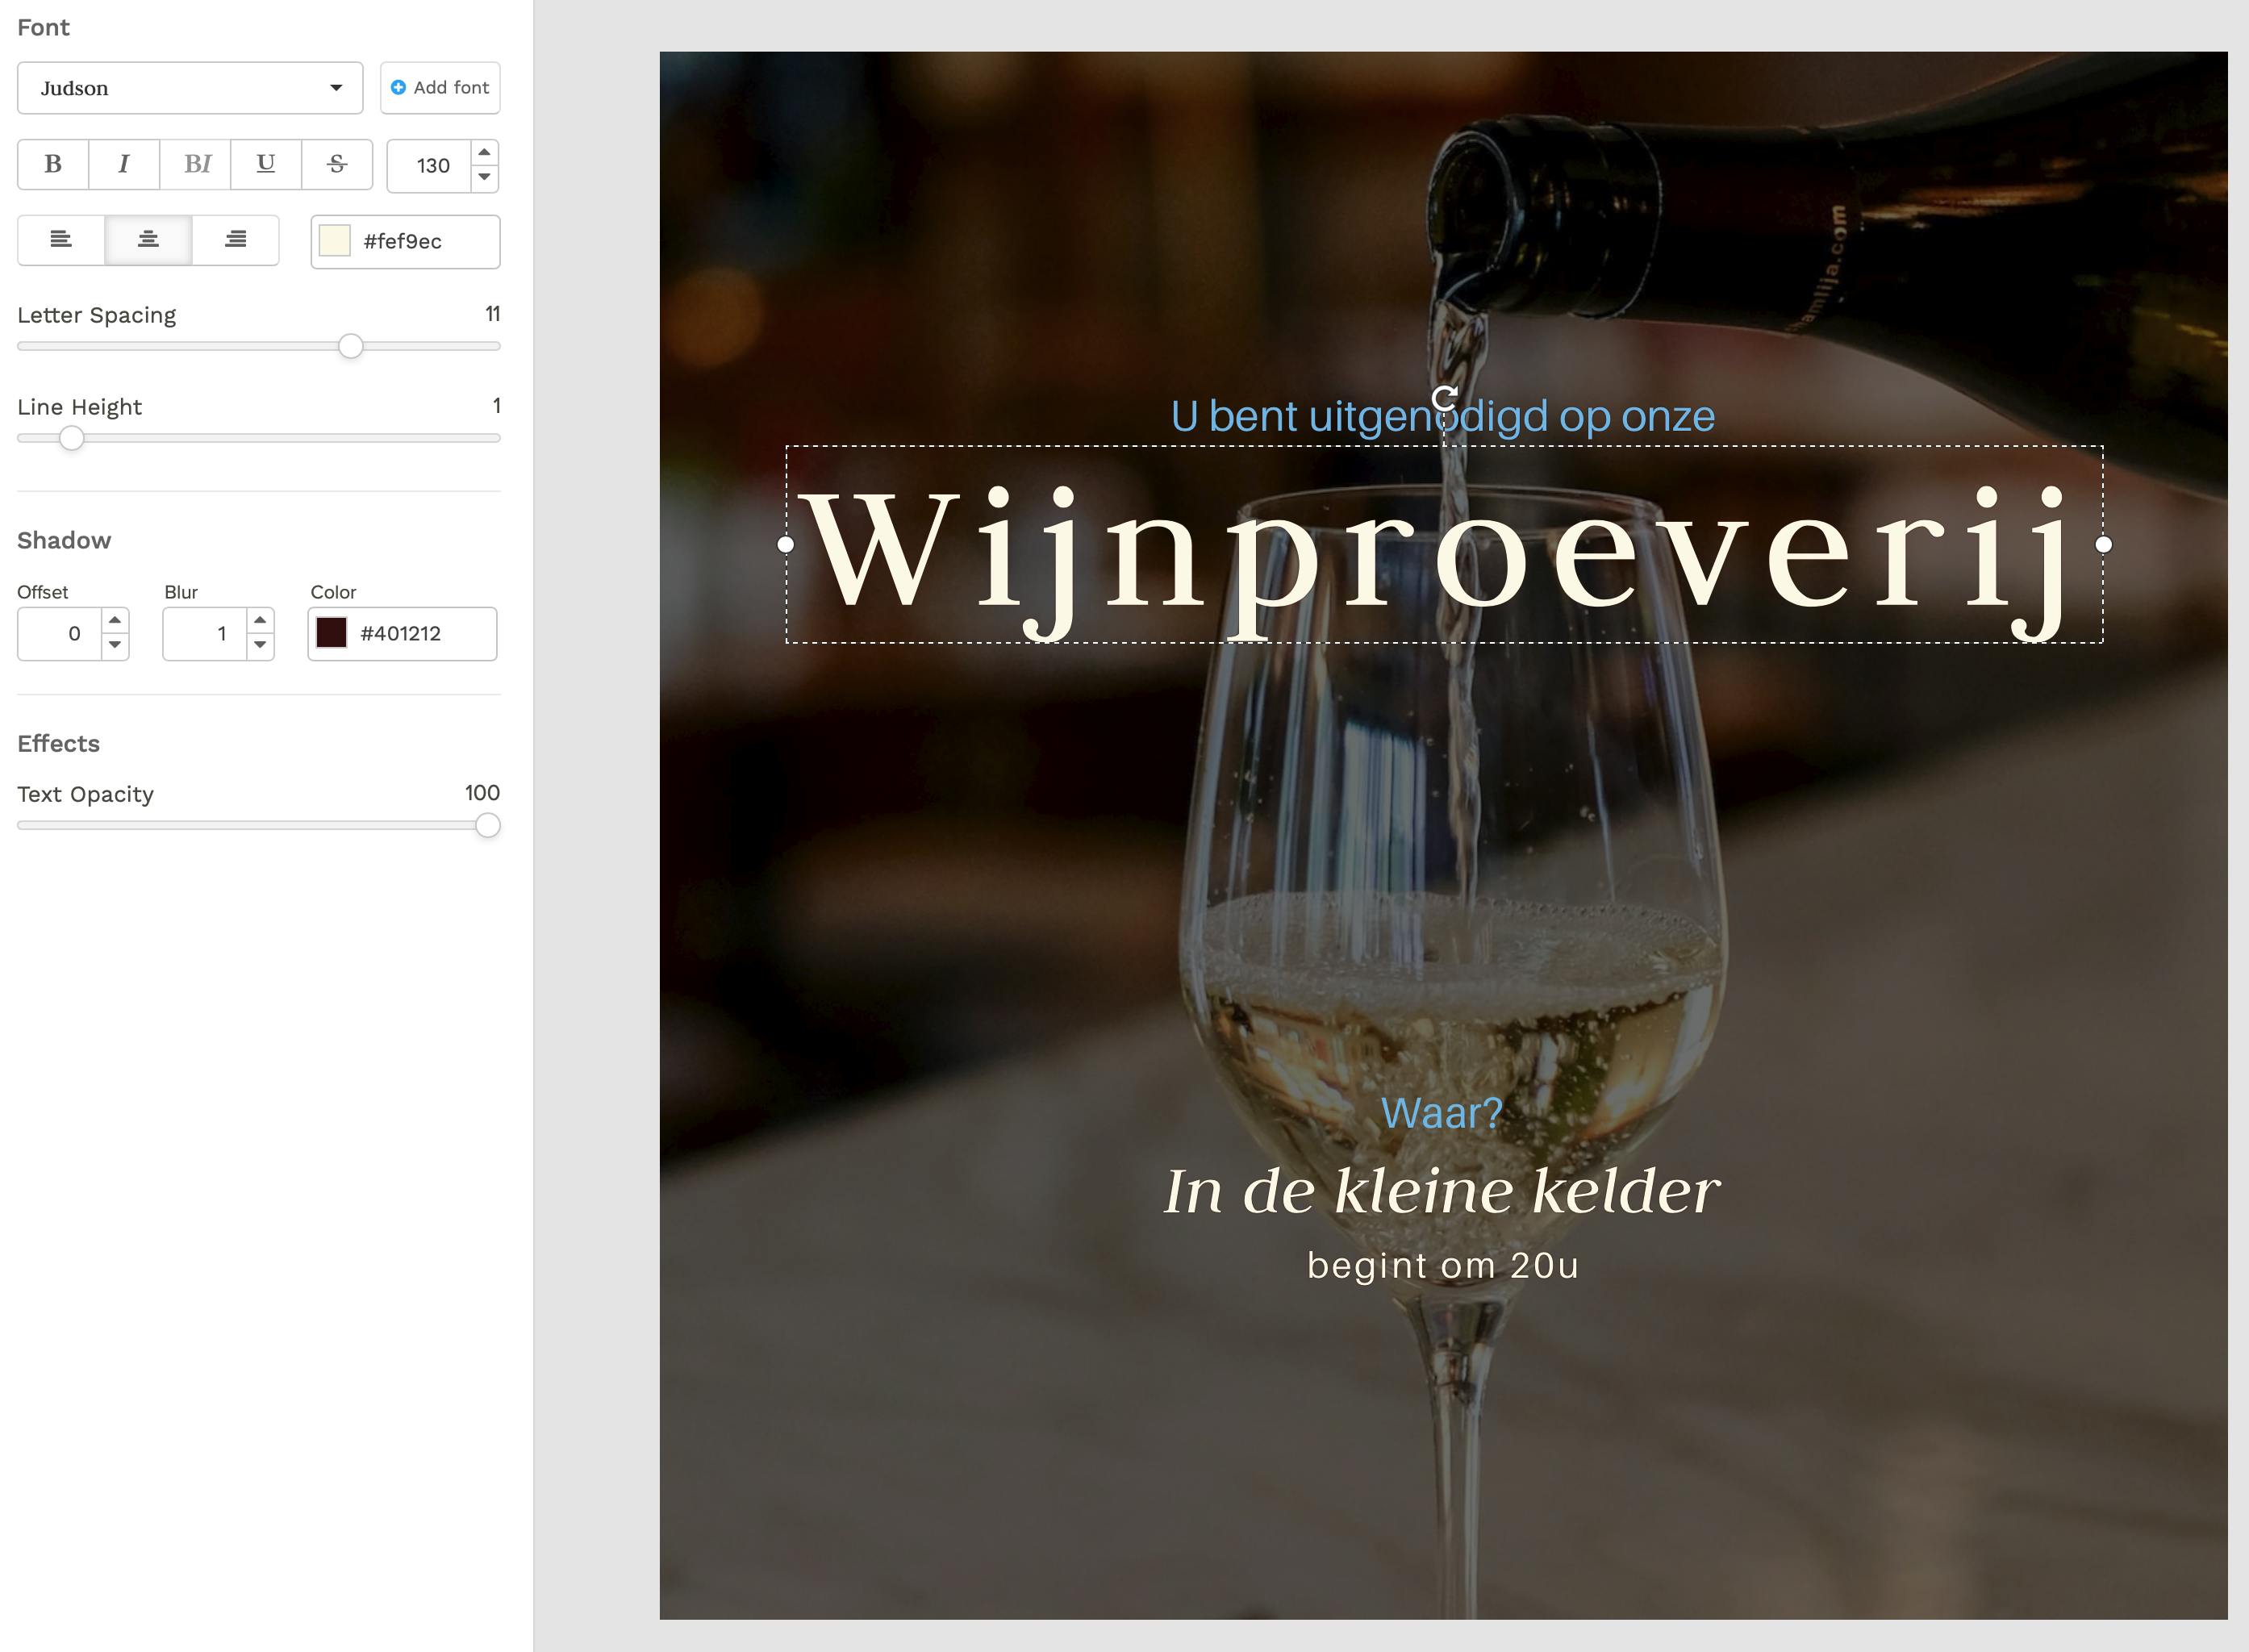Underline the selected text
The image size is (2249, 1652).
pos(266,164)
